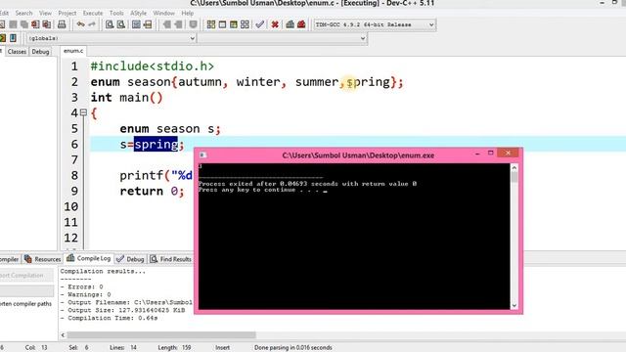Screen dimensions: 626x352
Task: Click the Indent right-arrow toolbar icon
Action: click(178, 24)
